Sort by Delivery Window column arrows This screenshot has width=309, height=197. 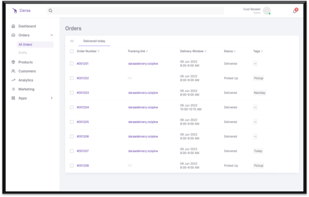[x=205, y=51]
